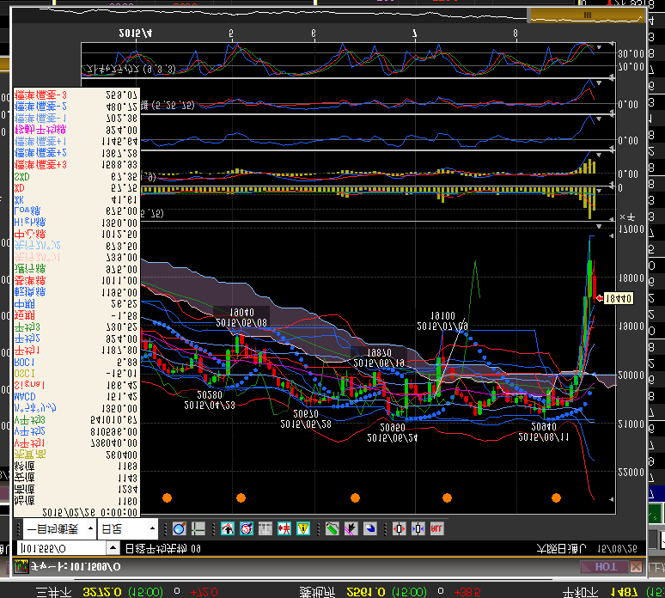The width and height of the screenshot is (665, 598).
Task: Click the first candlestick style icon
Action: 399,528
